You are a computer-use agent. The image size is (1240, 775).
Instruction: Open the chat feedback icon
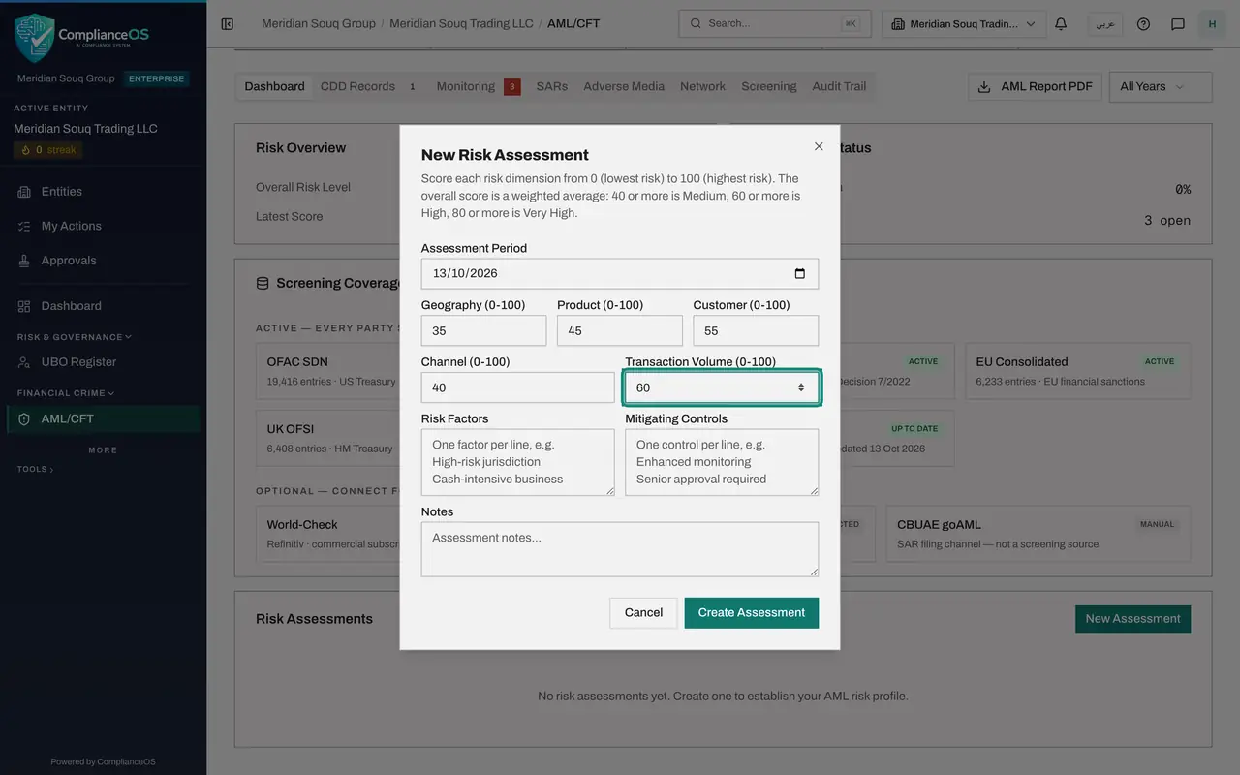(x=1178, y=23)
